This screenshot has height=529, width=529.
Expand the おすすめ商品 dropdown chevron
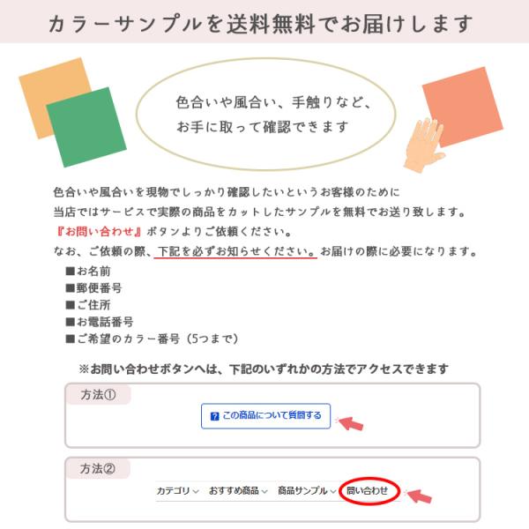(x=264, y=492)
